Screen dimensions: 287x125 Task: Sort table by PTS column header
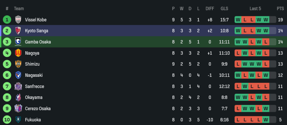point(280,9)
